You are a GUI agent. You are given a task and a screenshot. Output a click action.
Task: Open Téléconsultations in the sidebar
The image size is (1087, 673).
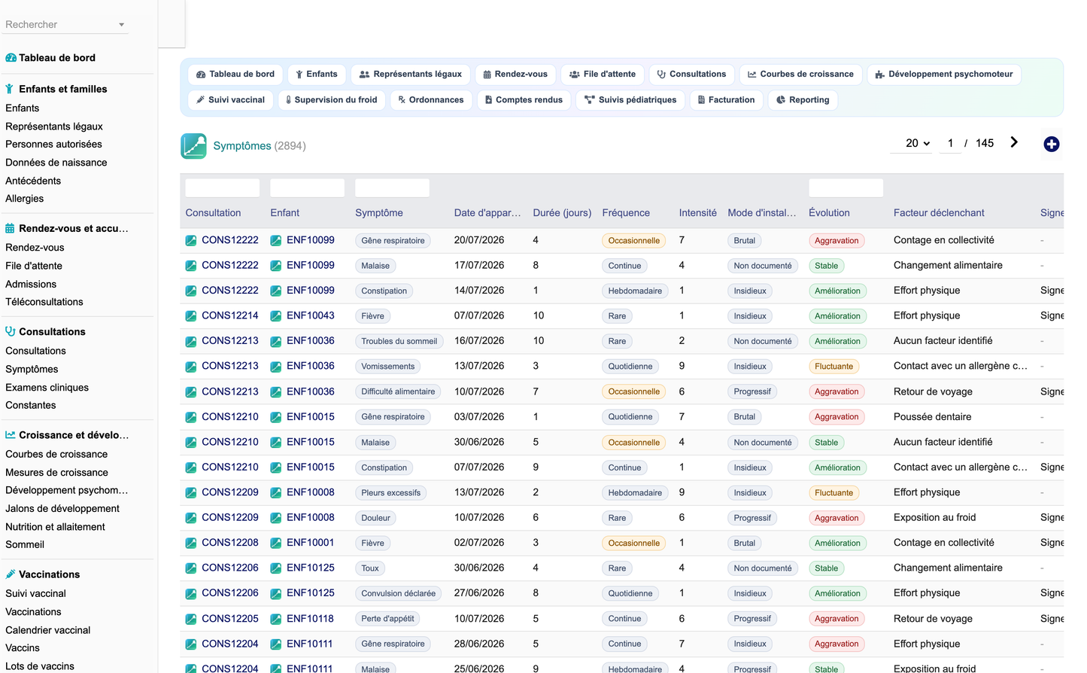pyautogui.click(x=44, y=302)
